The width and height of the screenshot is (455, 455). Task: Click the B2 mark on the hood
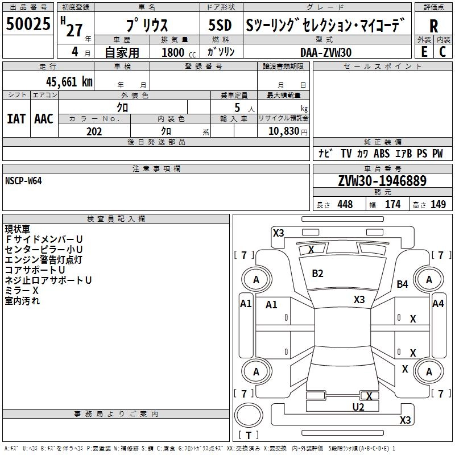tap(317, 274)
